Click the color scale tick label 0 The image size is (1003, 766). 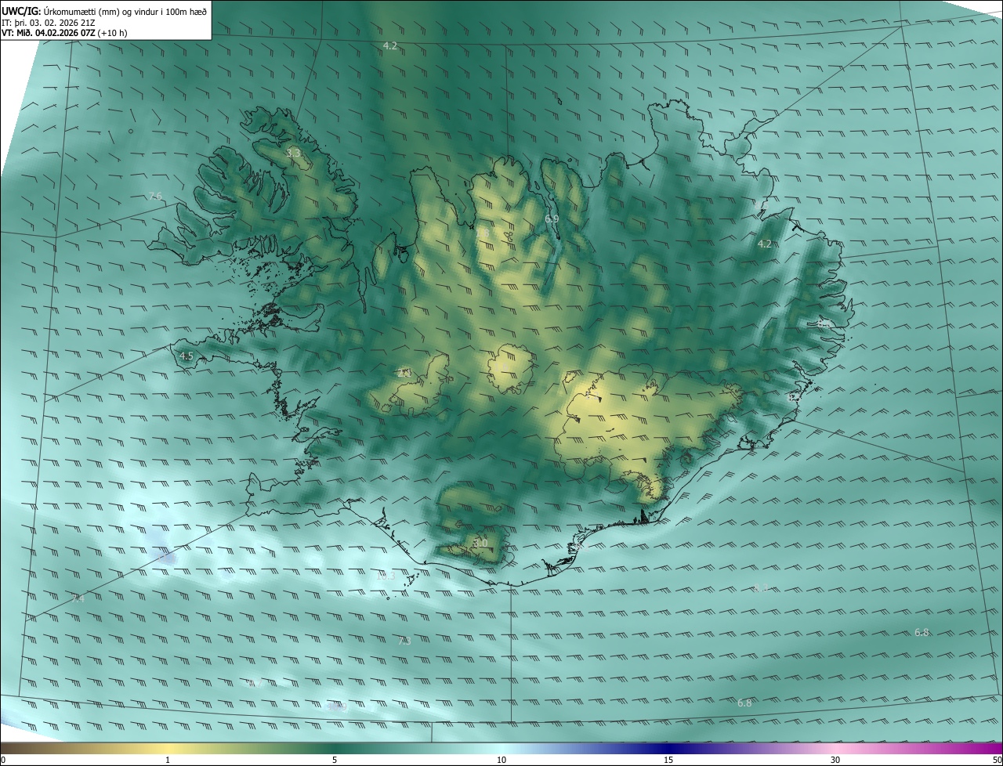(3, 760)
